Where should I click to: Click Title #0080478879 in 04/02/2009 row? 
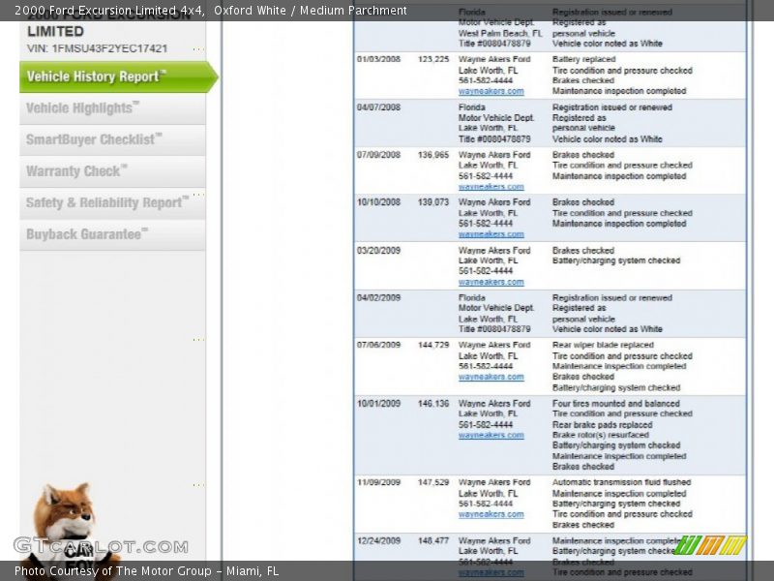(x=494, y=329)
